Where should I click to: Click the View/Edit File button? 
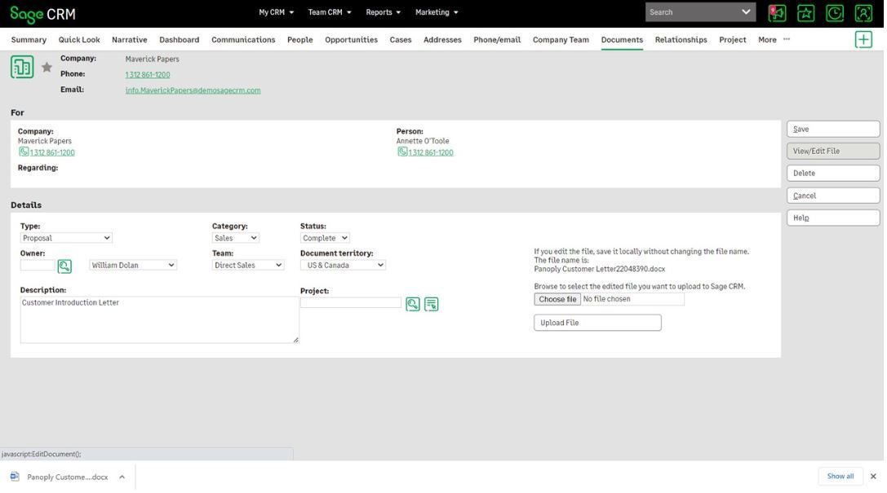[x=833, y=151]
